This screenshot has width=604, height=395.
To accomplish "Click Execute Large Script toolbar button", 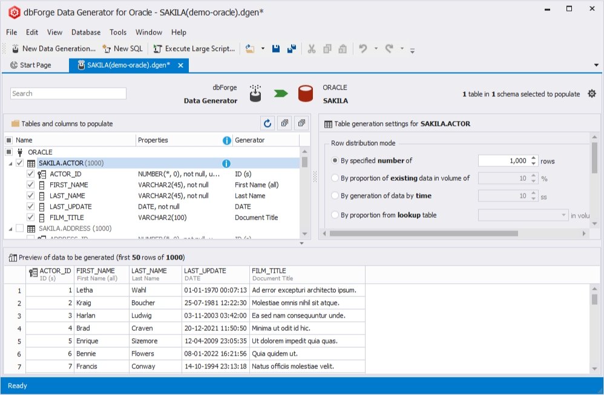I will [194, 48].
